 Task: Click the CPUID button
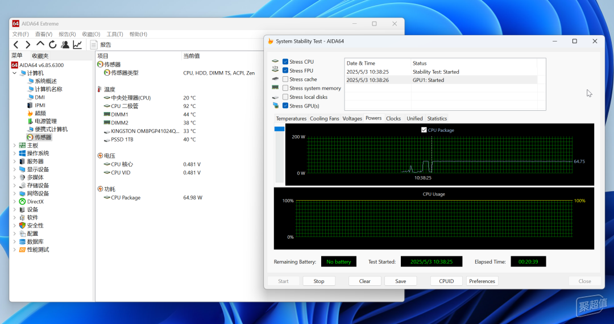coord(446,281)
